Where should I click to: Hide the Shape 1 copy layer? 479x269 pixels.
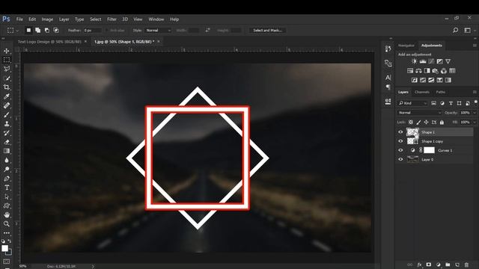pyautogui.click(x=400, y=141)
